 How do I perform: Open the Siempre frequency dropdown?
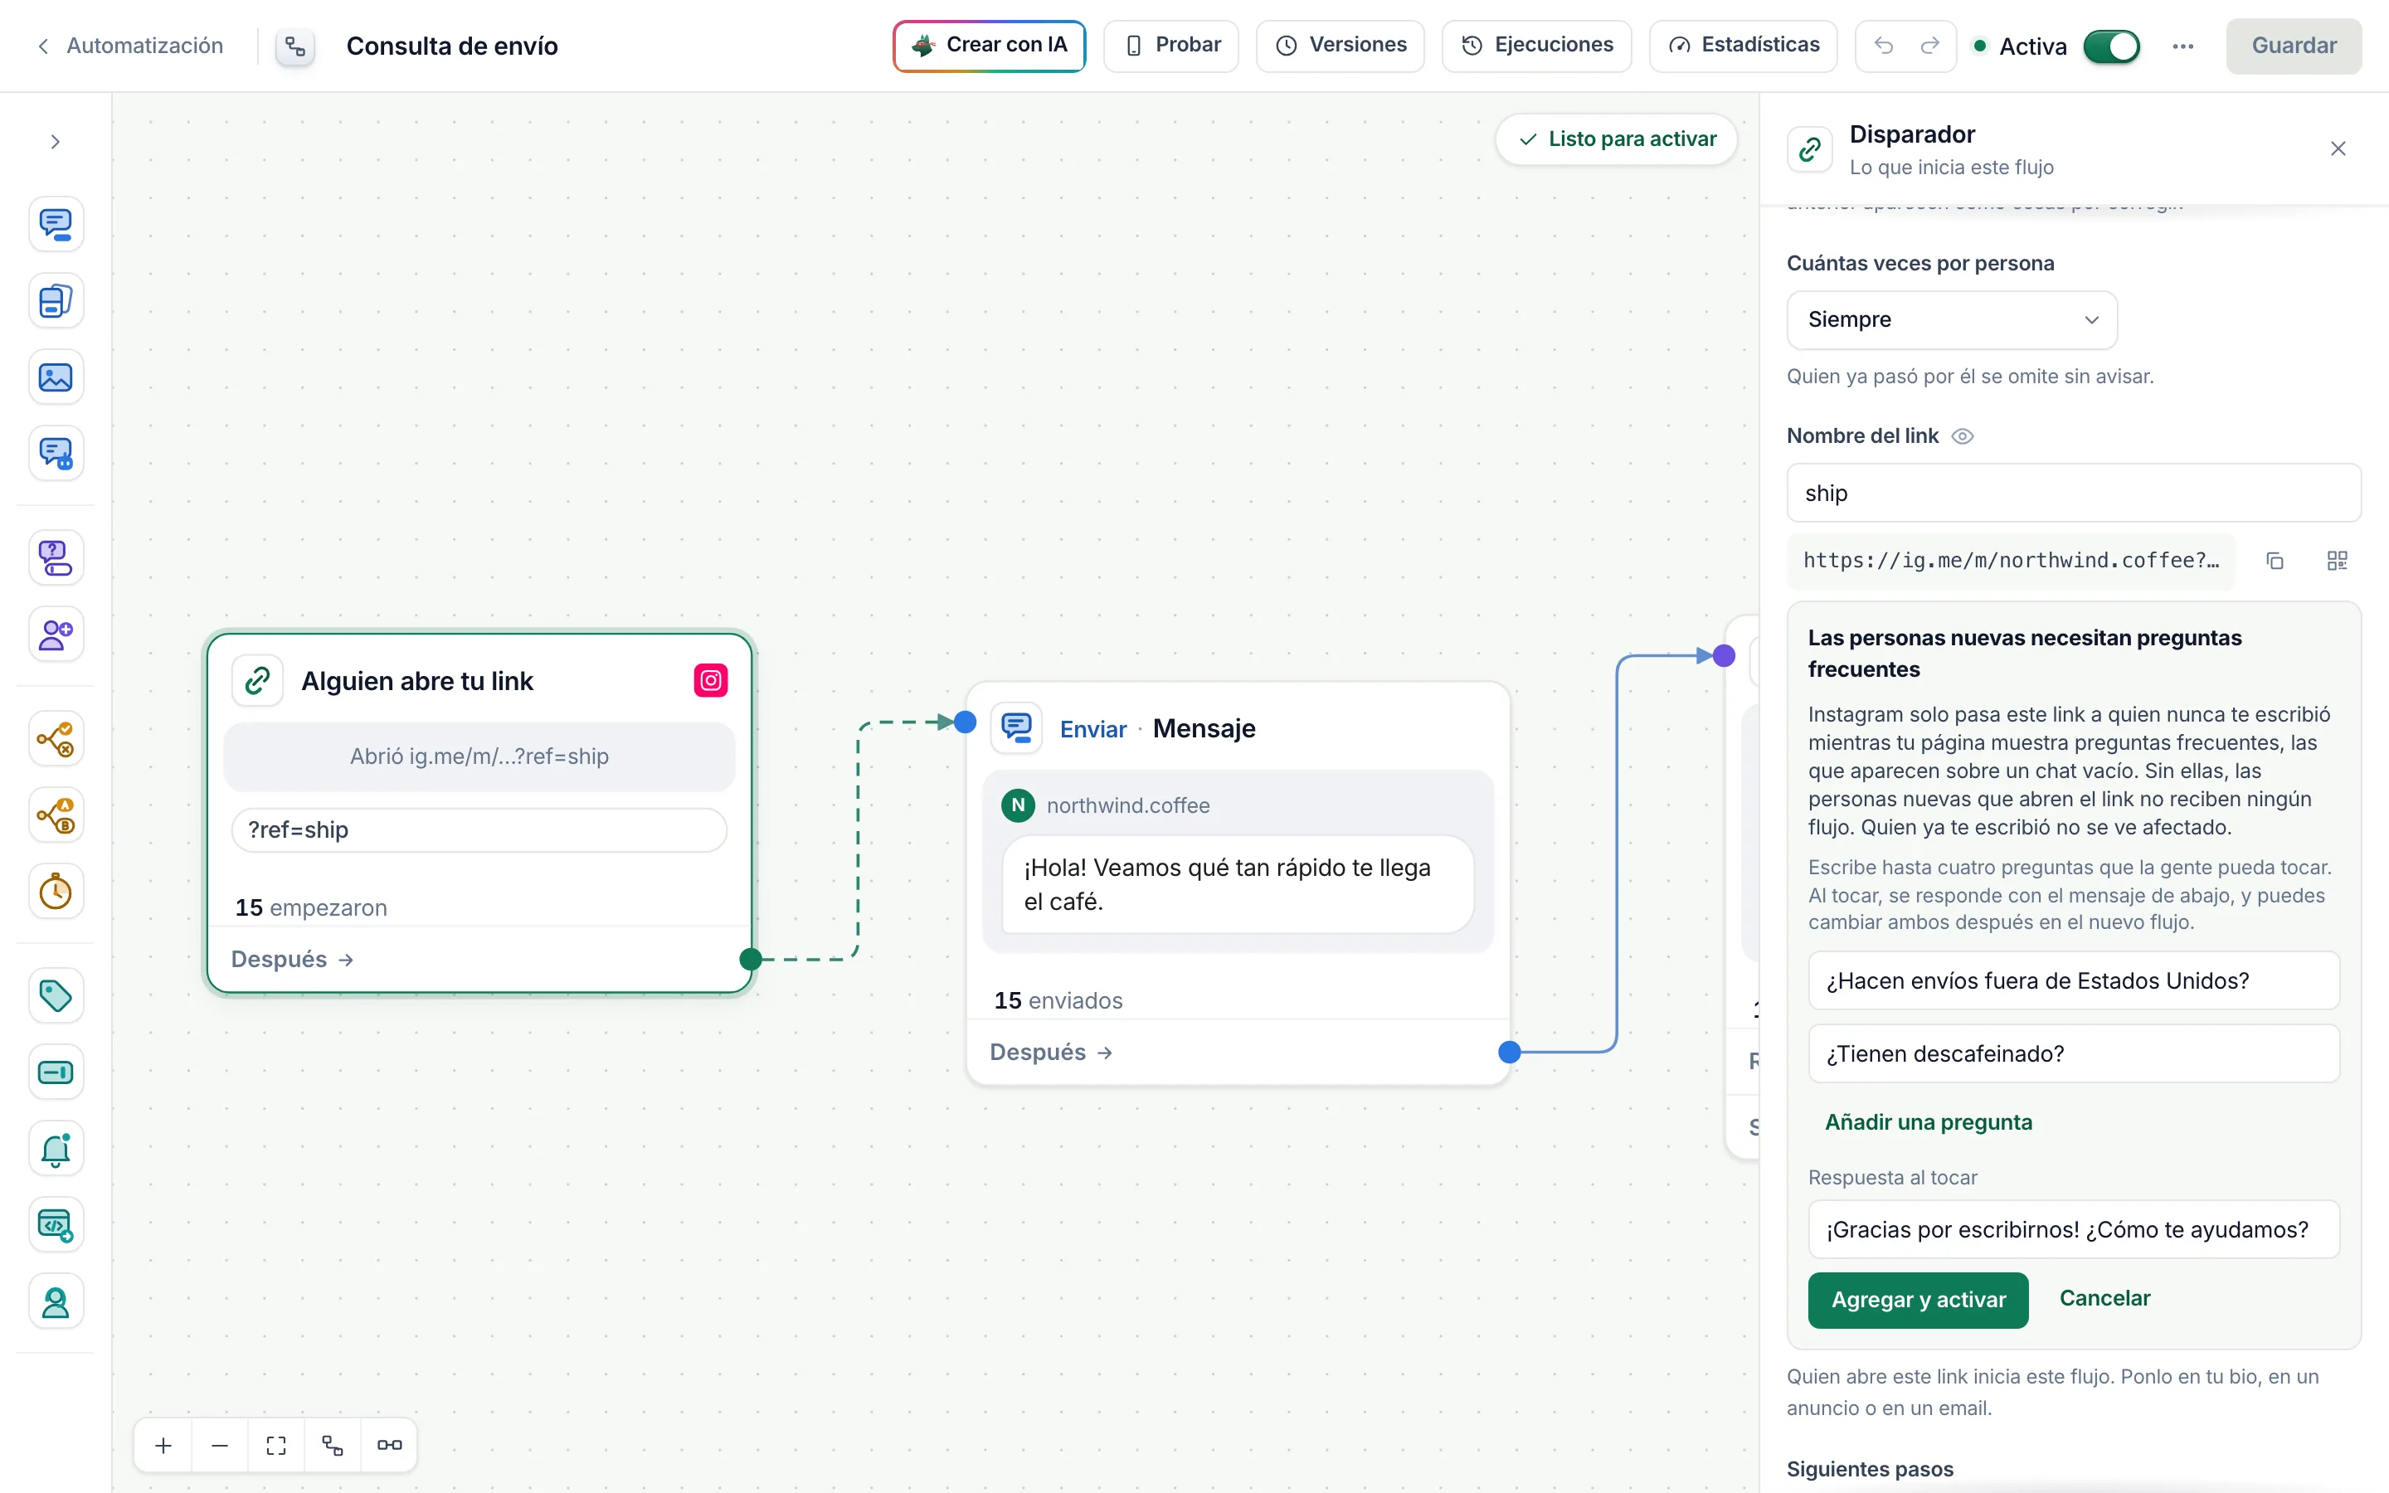(x=1952, y=320)
